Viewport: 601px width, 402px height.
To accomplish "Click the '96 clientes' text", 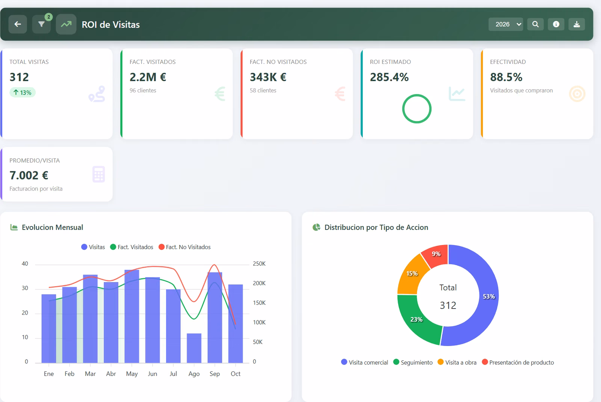I will click(143, 91).
